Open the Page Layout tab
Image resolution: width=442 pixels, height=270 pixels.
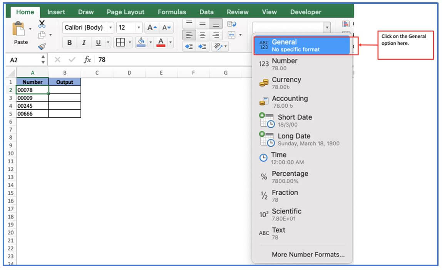point(126,12)
